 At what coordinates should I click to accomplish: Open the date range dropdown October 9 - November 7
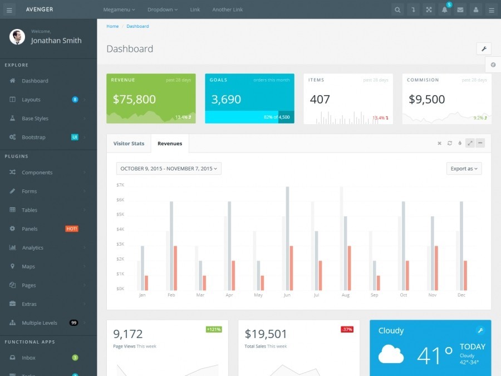click(169, 168)
